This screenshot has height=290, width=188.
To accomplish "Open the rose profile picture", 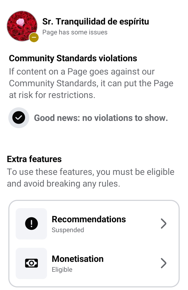I will point(22,26).
